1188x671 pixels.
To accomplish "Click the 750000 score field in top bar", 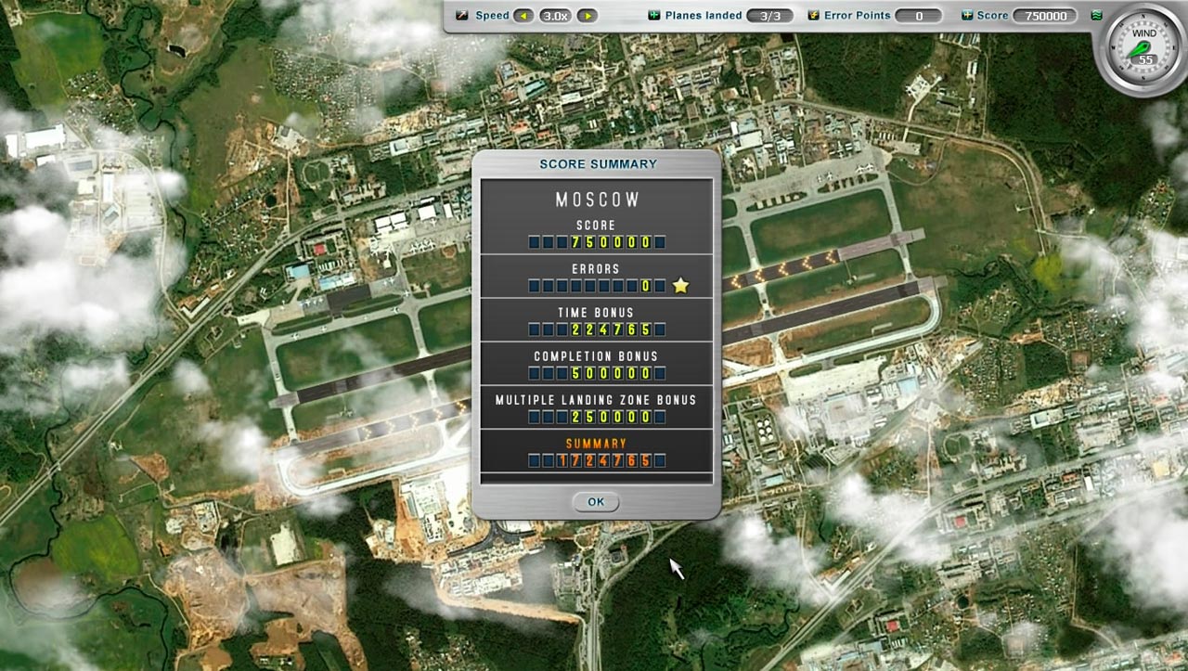I will [x=1045, y=16].
